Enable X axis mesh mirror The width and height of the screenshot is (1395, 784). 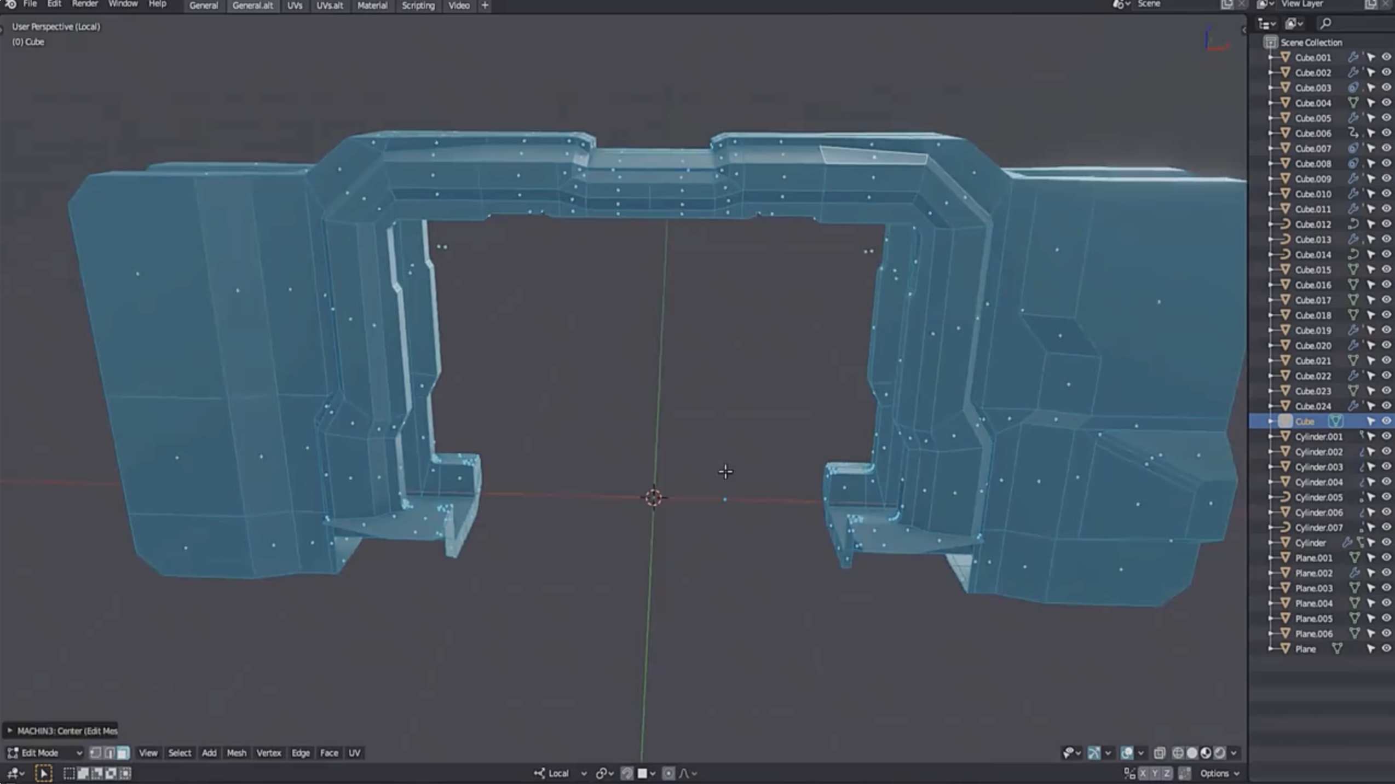(1143, 773)
